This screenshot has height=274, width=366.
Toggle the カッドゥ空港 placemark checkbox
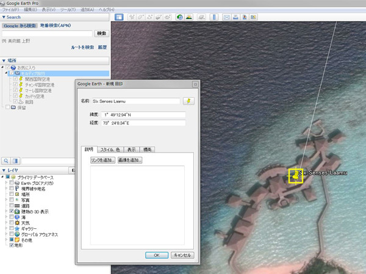click(x=15, y=96)
